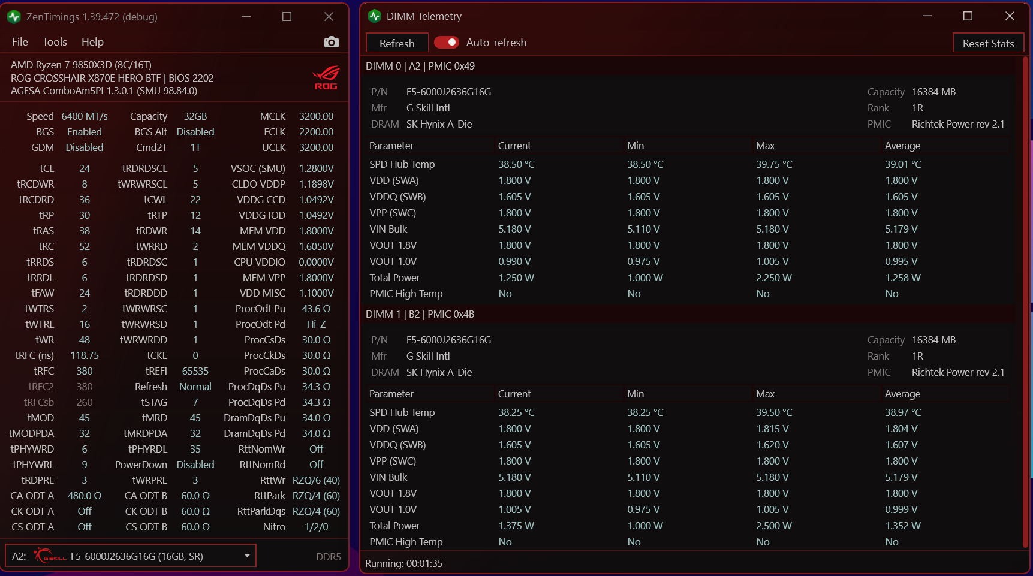Maximize the DIMM Telemetry window
The image size is (1033, 576).
[x=968, y=16]
